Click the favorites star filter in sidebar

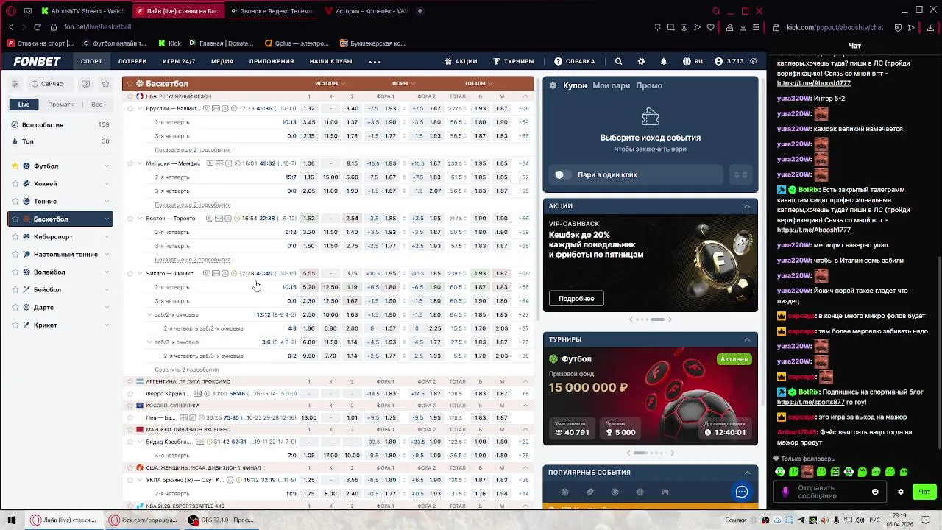105,84
